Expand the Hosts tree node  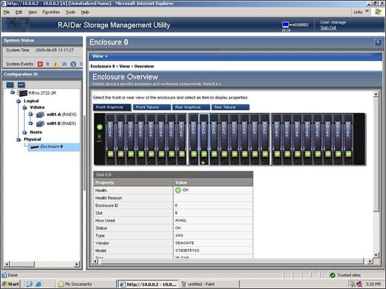click(25, 132)
